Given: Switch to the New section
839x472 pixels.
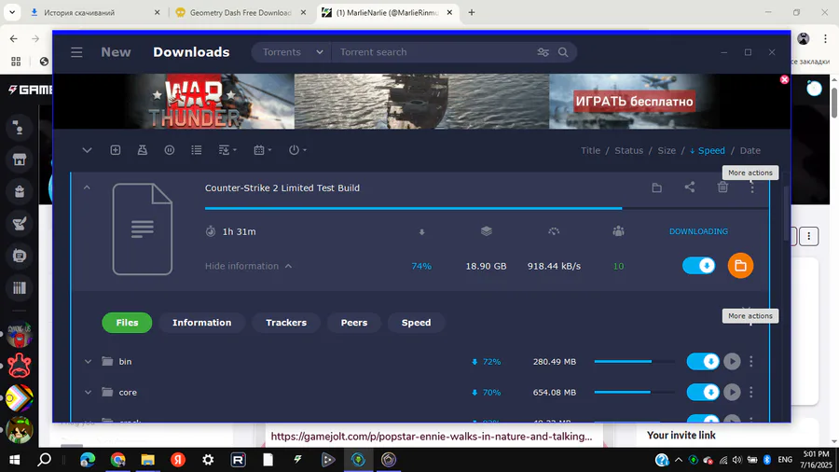Looking at the screenshot, I should coord(116,52).
